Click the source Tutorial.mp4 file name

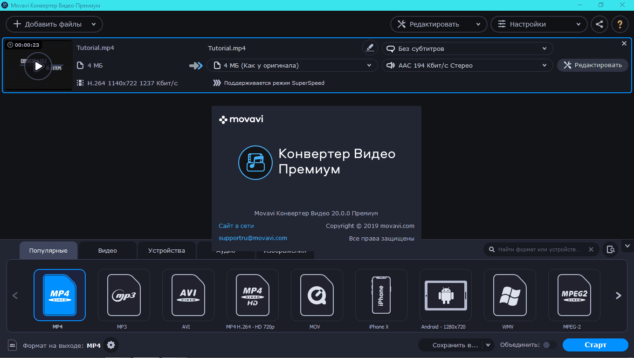coord(96,48)
